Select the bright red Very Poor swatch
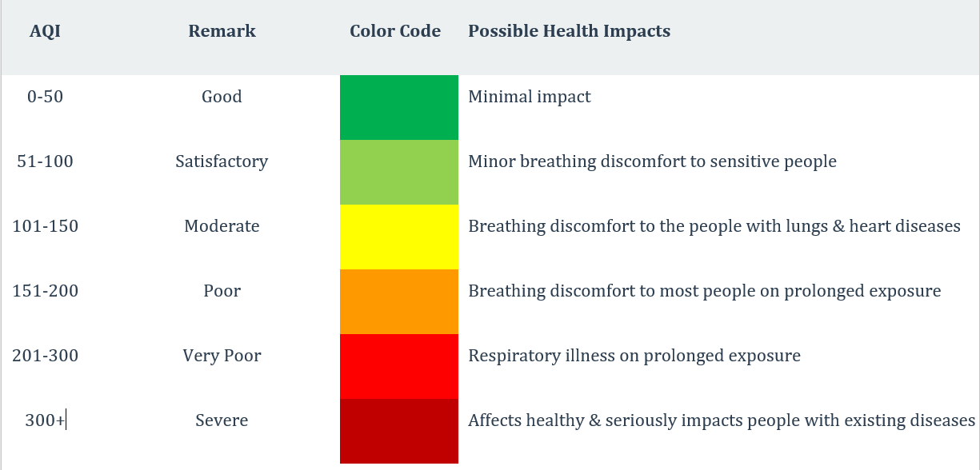The width and height of the screenshot is (980, 470). (x=398, y=367)
